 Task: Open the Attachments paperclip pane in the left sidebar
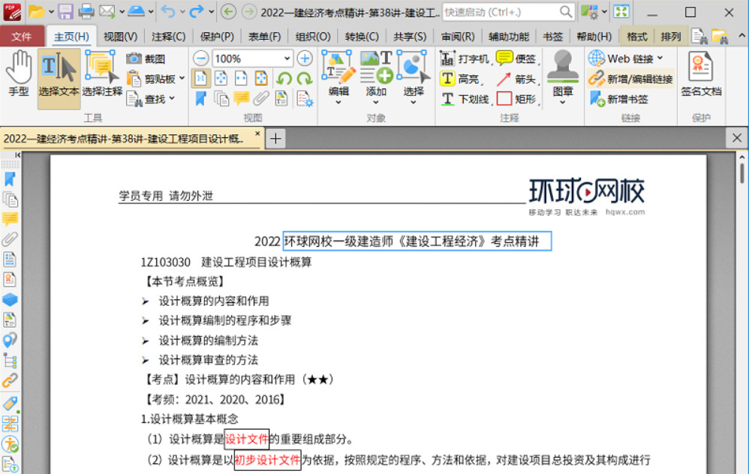(10, 240)
